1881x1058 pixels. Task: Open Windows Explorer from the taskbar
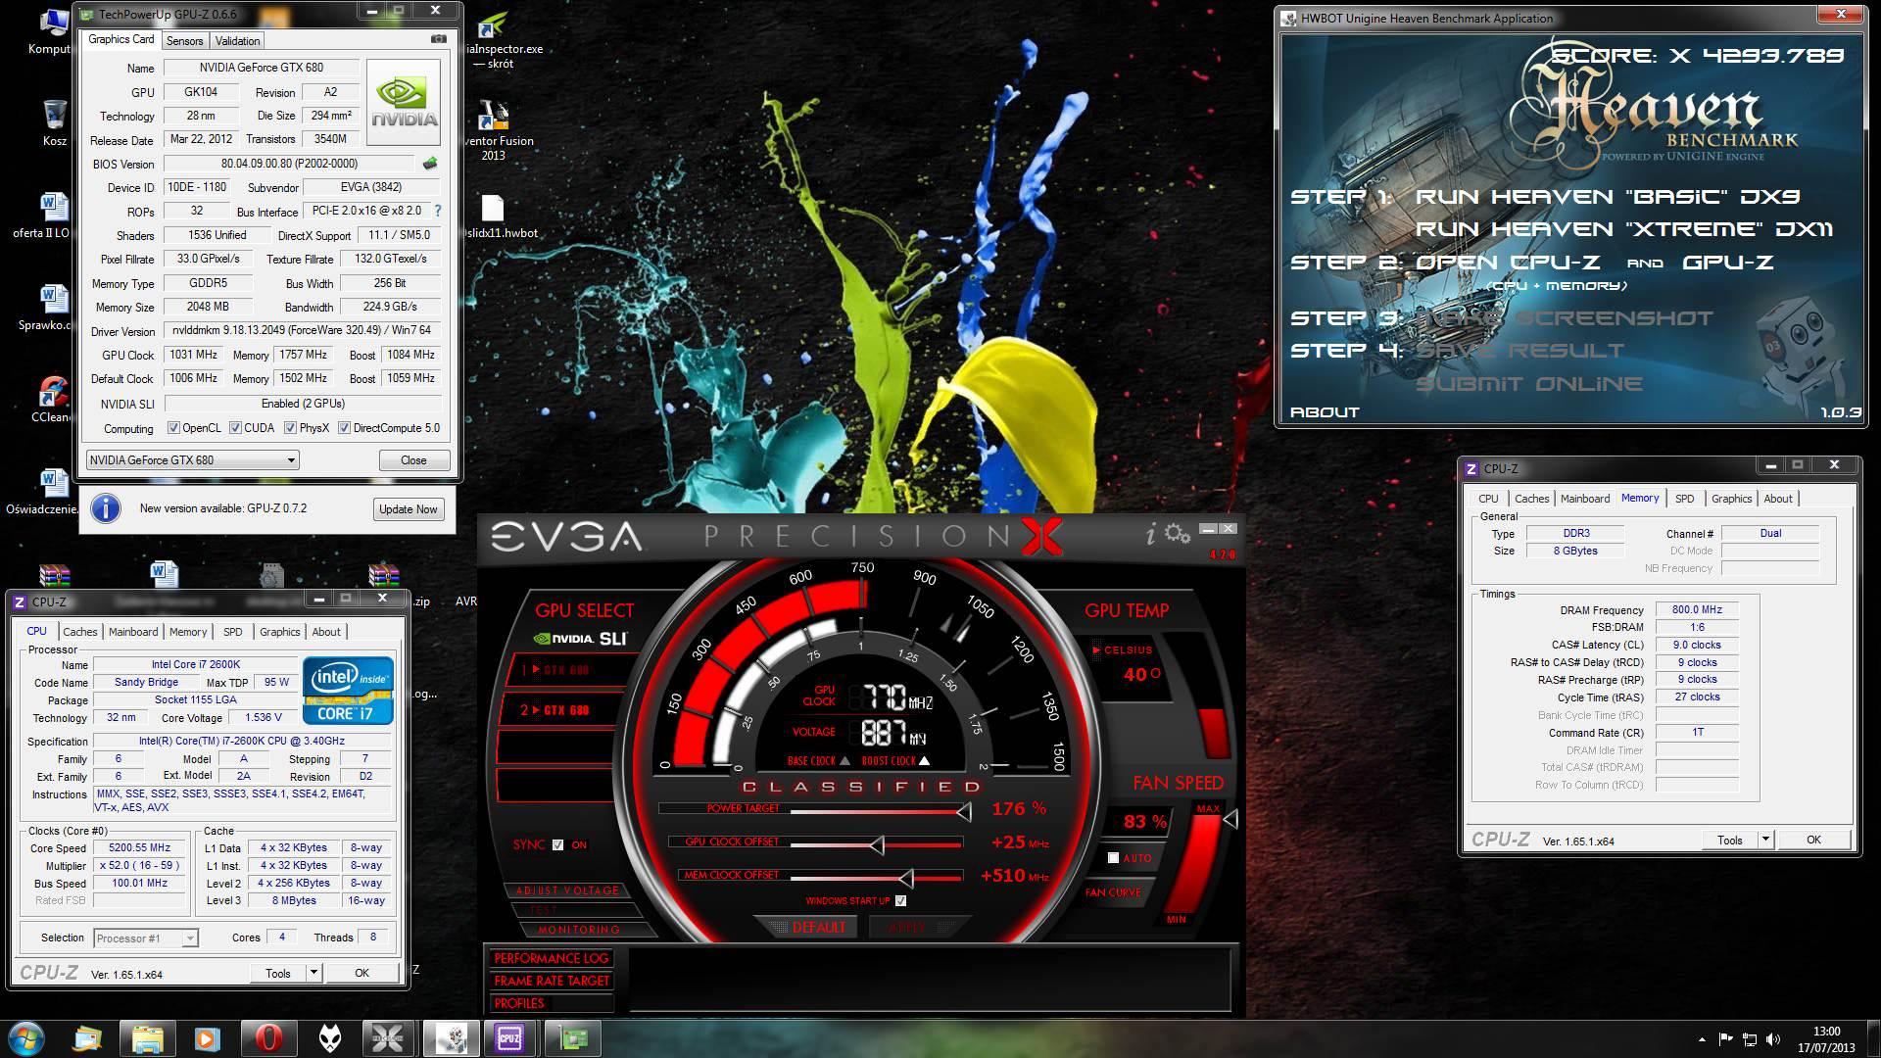tap(147, 1038)
